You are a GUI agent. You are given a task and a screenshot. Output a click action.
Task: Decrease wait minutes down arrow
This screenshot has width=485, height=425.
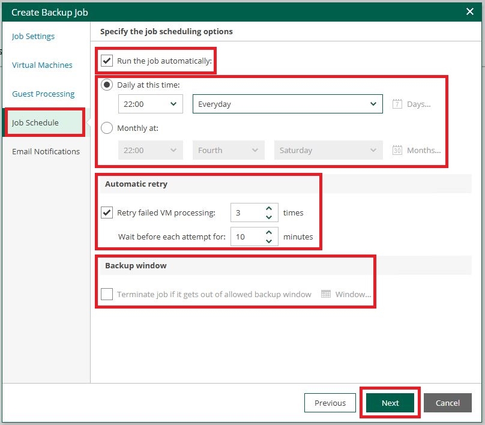tap(269, 241)
